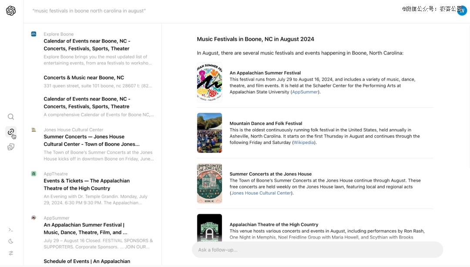Image resolution: width=470 pixels, height=267 pixels.
Task: Follow the Jones House Cultural Center citation link
Action: tap(261, 193)
